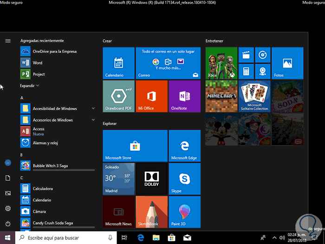Toggle the hamburger menu in Start
325x244 pixels.
coord(8,41)
